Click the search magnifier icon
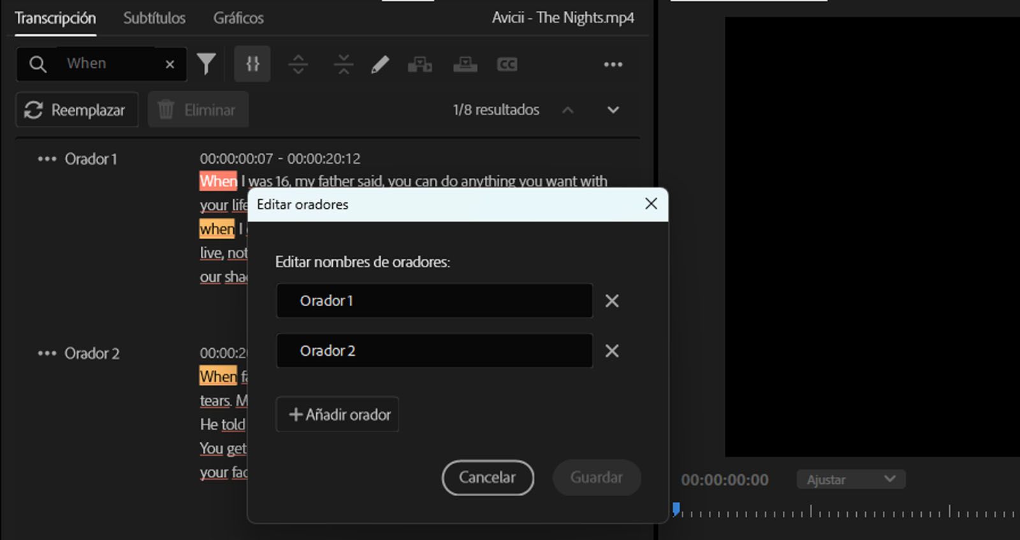 coord(38,64)
